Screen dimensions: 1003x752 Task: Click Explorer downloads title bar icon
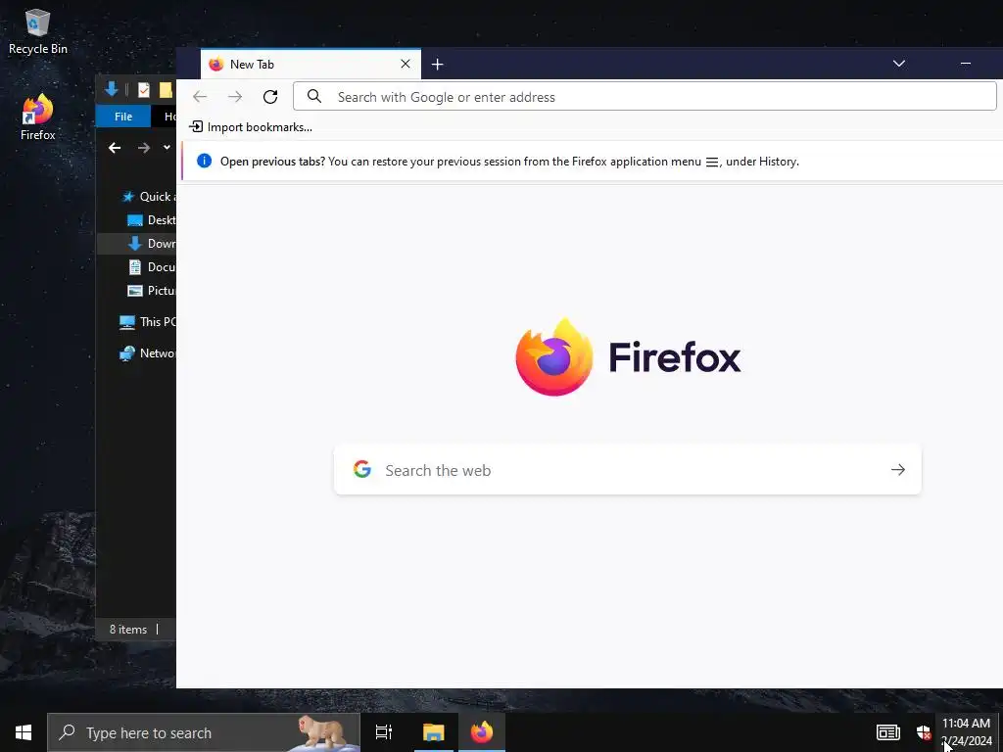coord(112,89)
